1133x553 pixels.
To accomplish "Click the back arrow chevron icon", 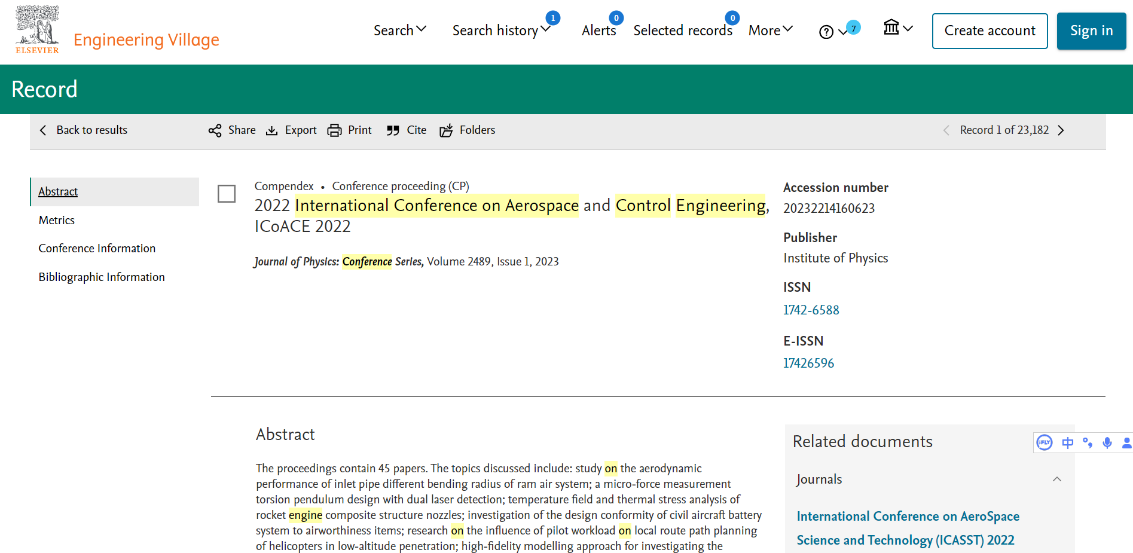I will click(43, 130).
